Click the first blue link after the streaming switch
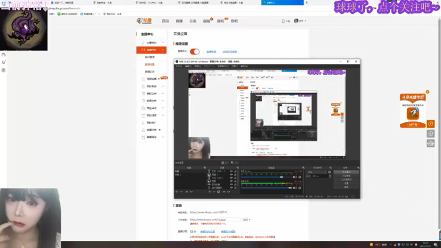Screen dimensions: 441x248 tap(211, 52)
